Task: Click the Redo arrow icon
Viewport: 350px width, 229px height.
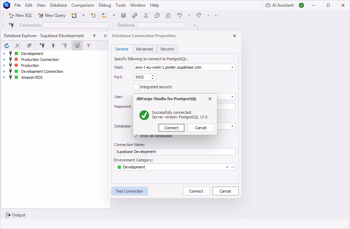Action: click(199, 15)
